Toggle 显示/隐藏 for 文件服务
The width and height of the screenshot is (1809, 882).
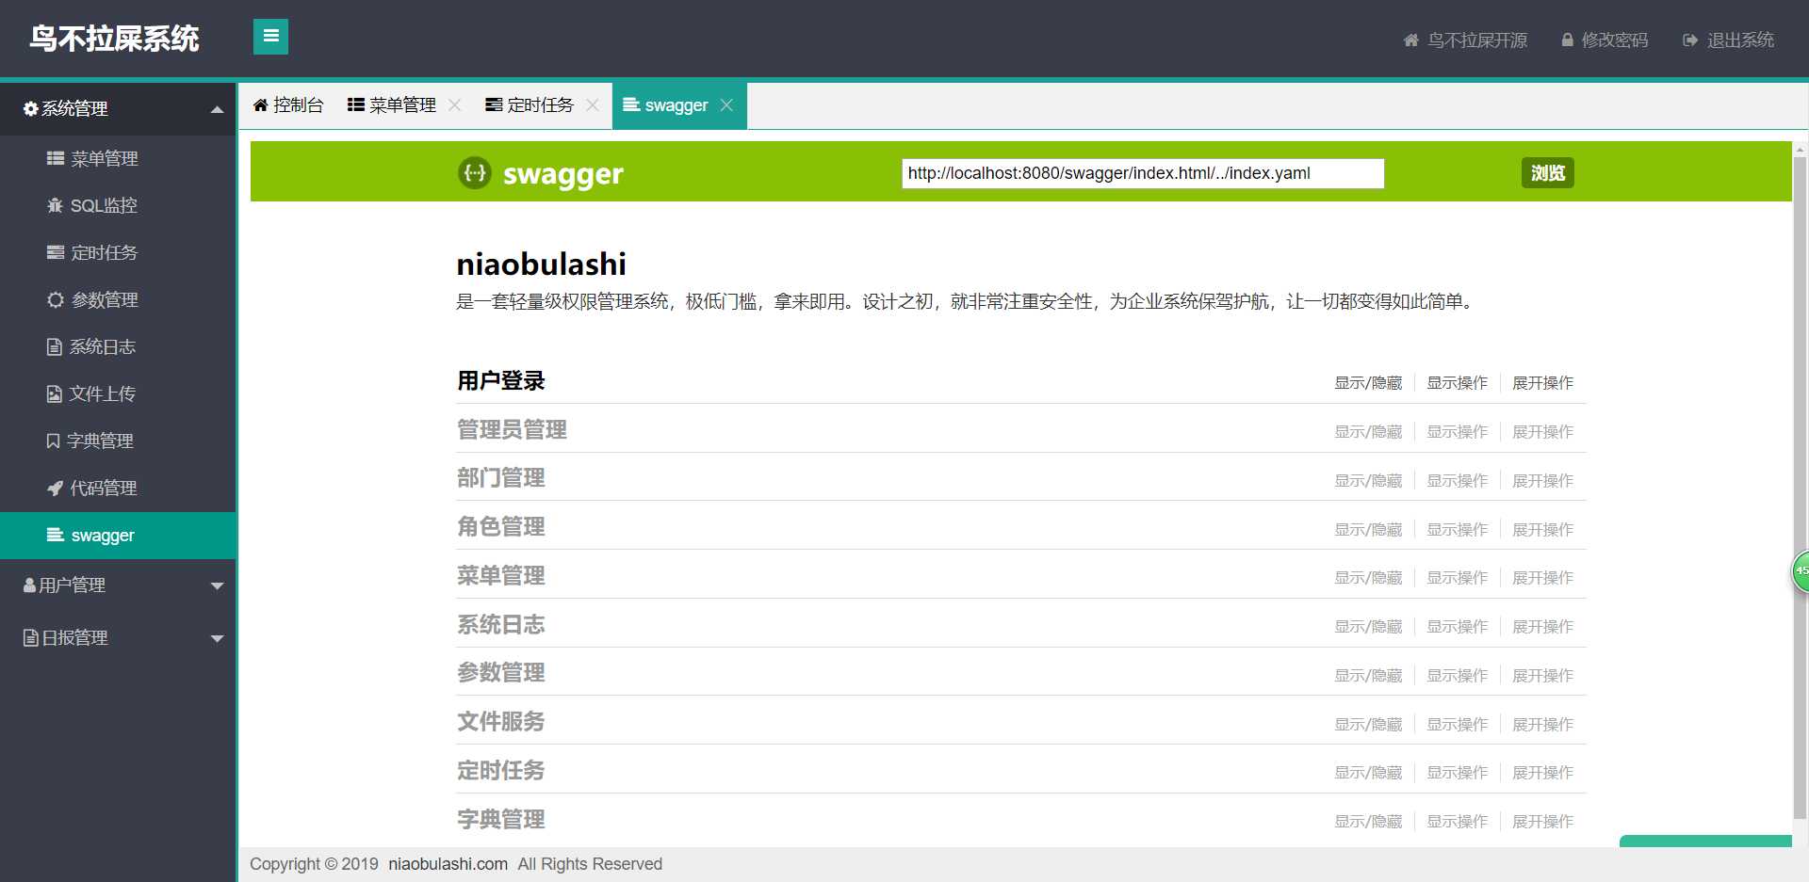pyautogui.click(x=1368, y=725)
